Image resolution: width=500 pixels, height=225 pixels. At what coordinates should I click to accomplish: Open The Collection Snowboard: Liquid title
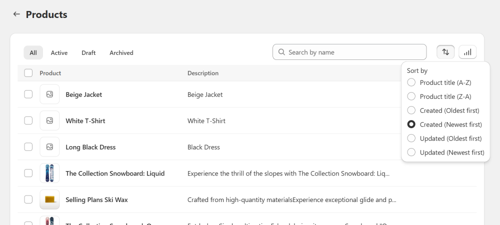(x=115, y=174)
